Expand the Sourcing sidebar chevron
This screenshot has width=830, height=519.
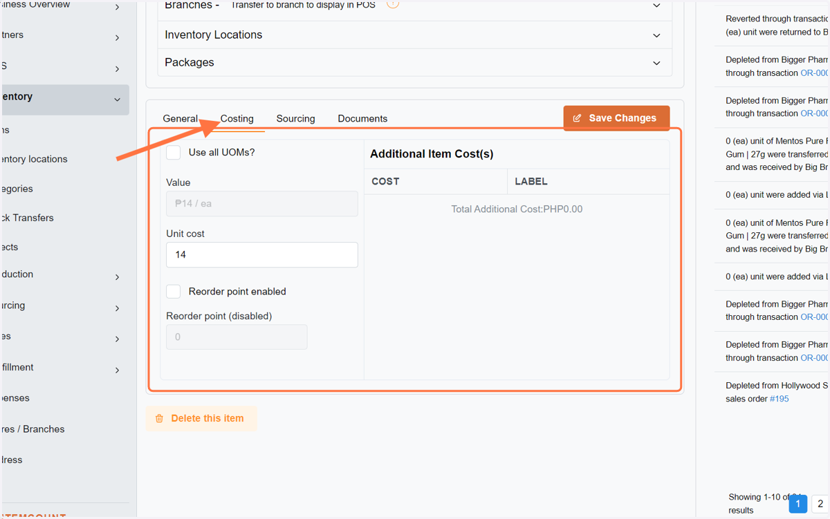tap(117, 308)
